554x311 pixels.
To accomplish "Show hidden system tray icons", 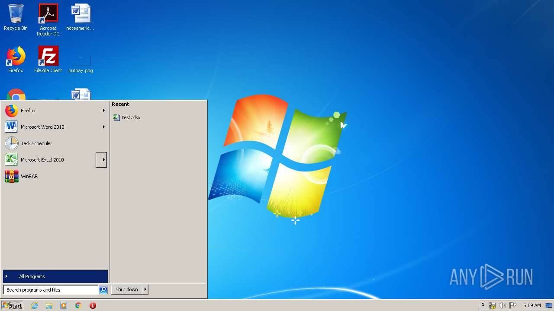I will click(483, 305).
